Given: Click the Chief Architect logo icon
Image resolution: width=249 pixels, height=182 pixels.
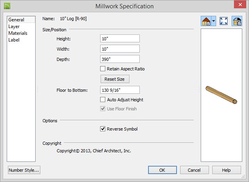Looking at the screenshot, I should [7, 6].
